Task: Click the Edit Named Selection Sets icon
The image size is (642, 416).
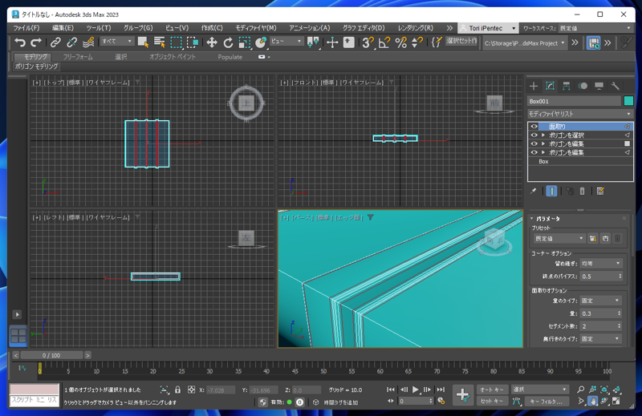Action: (x=437, y=42)
